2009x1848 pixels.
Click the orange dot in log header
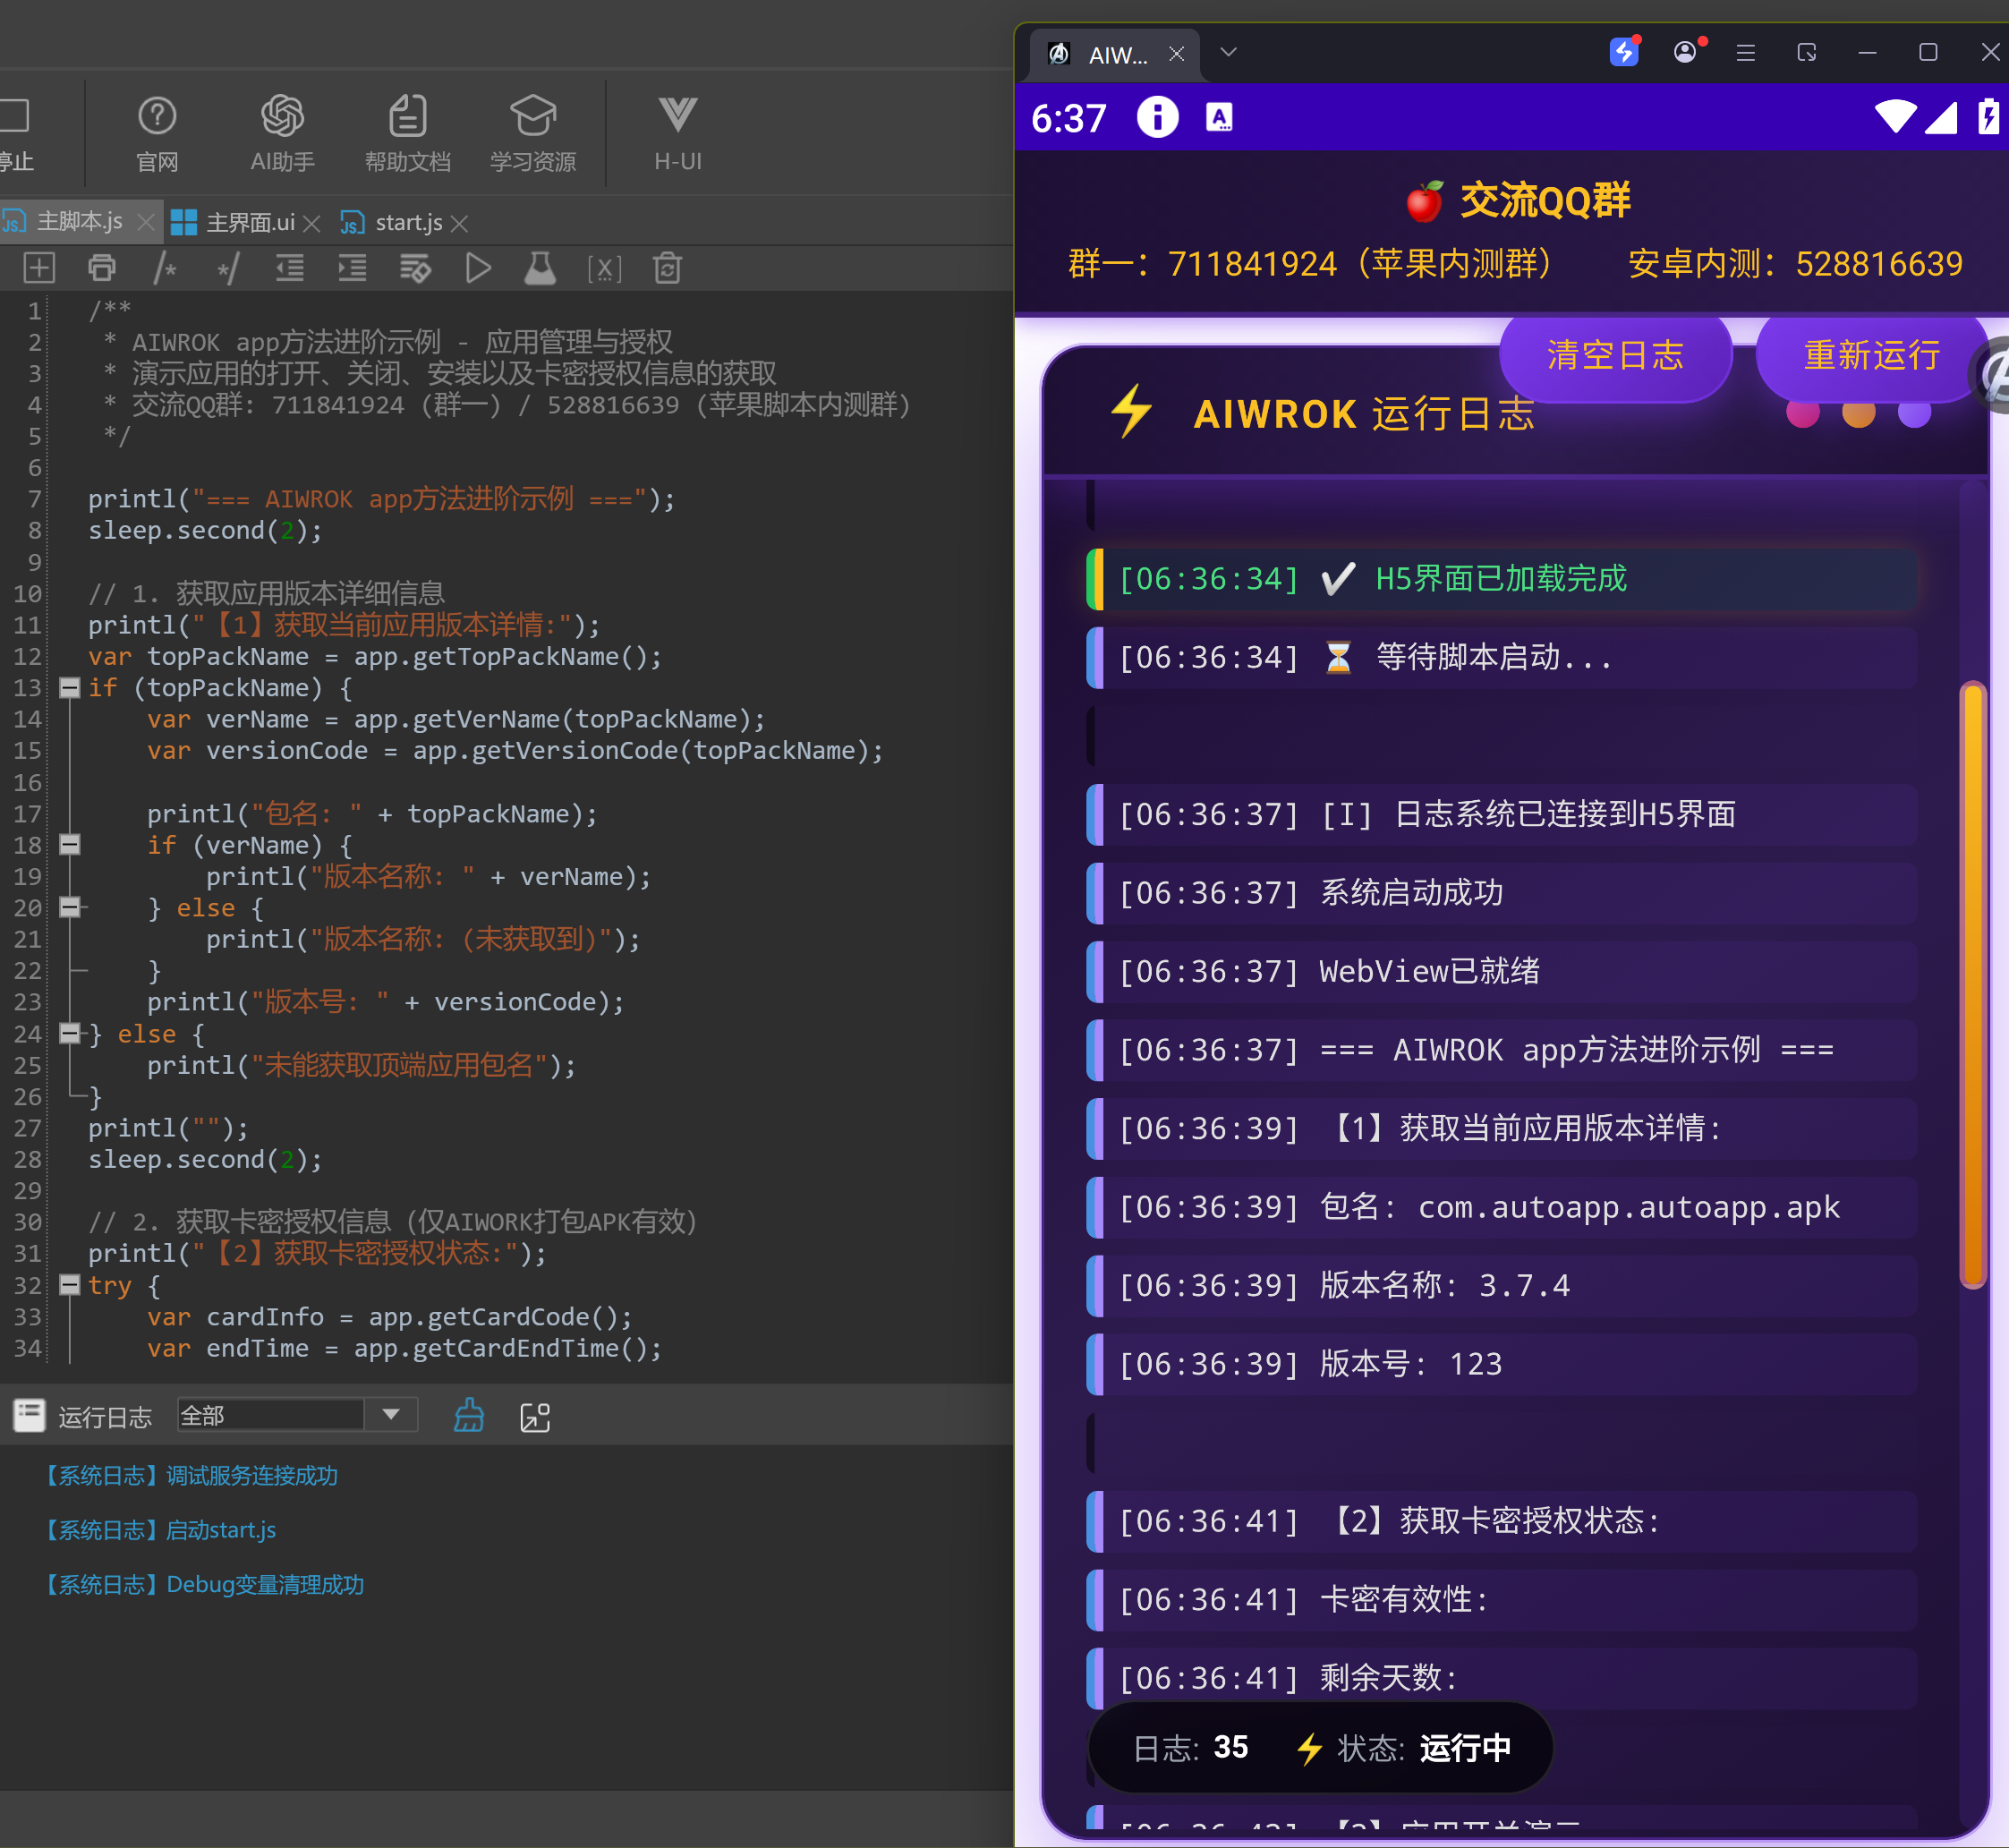1859,411
